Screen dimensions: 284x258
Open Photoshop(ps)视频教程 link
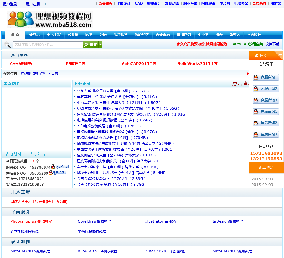pyautogui.click(x=31, y=221)
